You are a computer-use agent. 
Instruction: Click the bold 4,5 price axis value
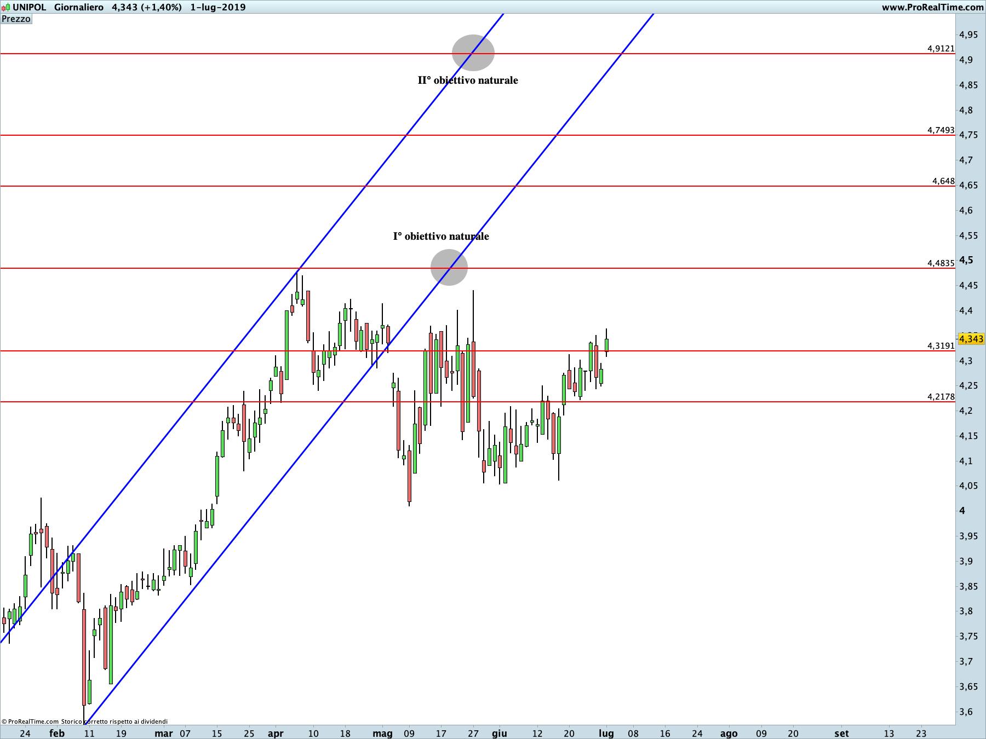(x=966, y=260)
